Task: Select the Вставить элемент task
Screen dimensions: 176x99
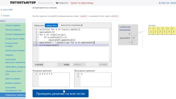Action: (x=13, y=83)
